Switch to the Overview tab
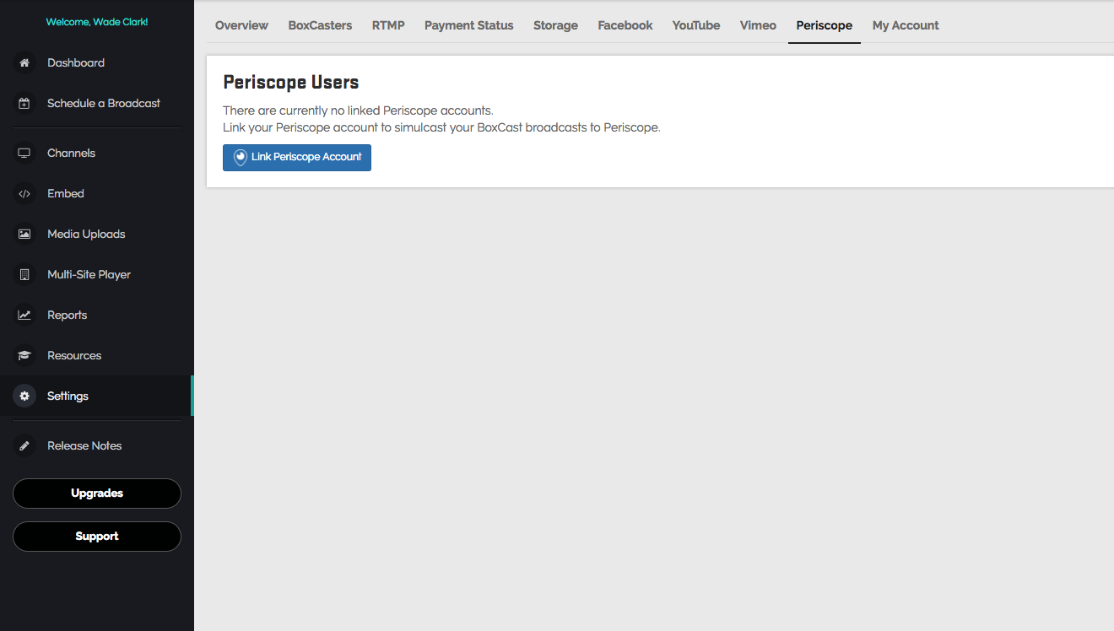This screenshot has height=631, width=1114. pos(241,25)
